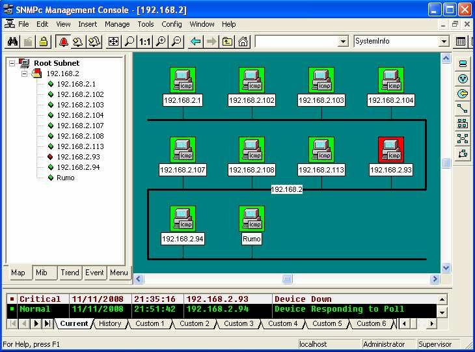
Task: Select Rumo in the tree list
Action: (x=65, y=178)
